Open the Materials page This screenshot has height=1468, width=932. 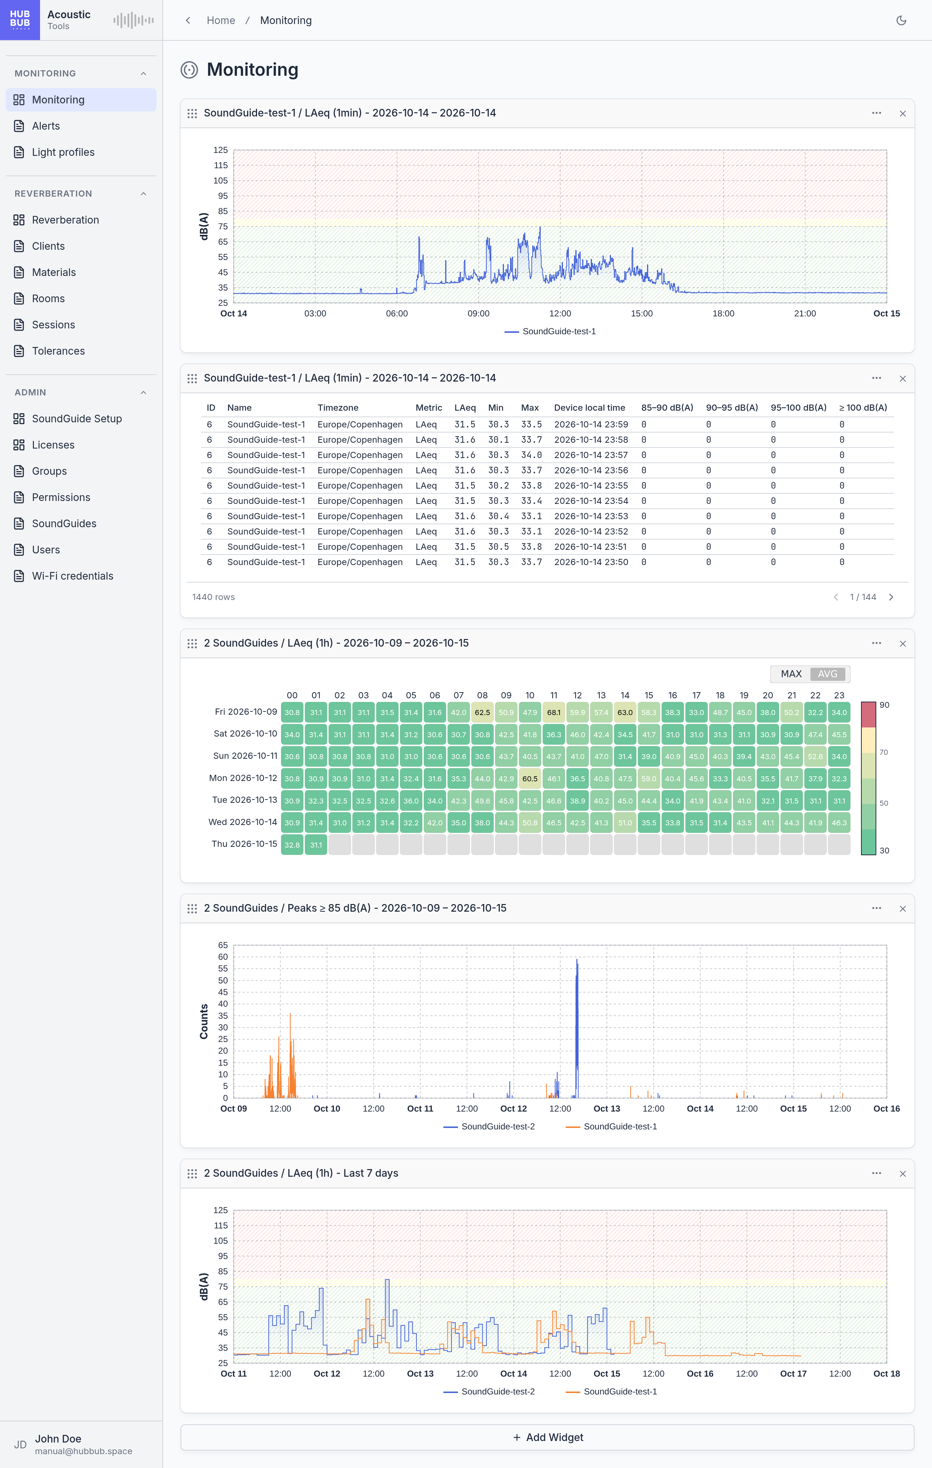click(x=81, y=272)
